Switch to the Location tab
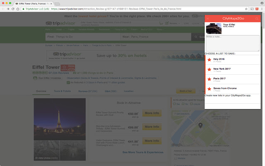Screen dimensions: 265x166 click(x=129, y=91)
